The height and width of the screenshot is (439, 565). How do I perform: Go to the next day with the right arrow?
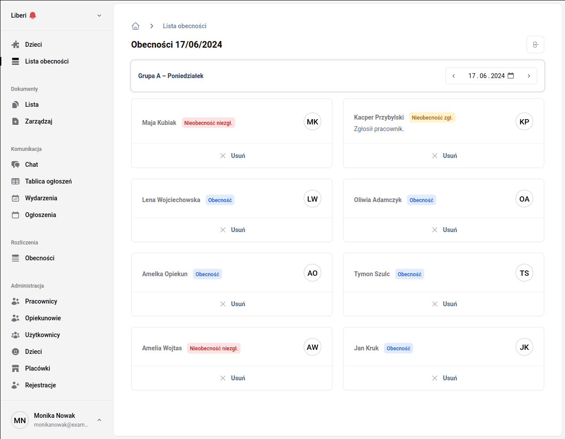pyautogui.click(x=528, y=76)
